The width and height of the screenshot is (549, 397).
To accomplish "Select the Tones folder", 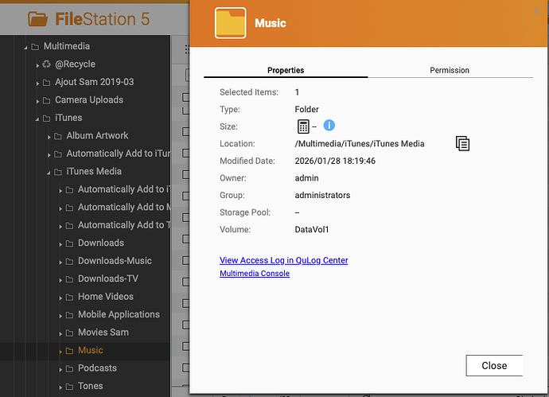I will (91, 386).
